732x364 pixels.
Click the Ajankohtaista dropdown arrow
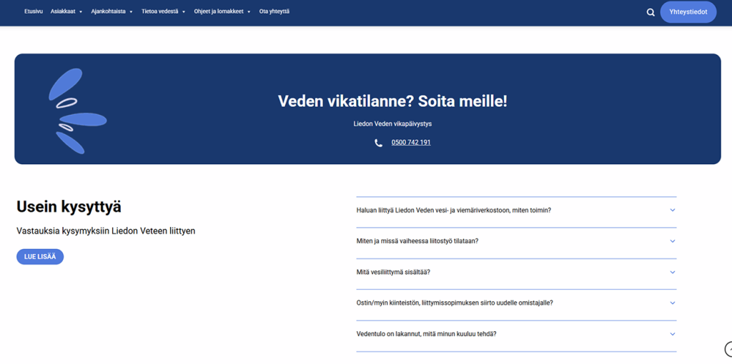point(131,11)
